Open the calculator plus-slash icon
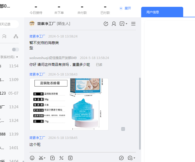This screenshot has width=195, height=162. pyautogui.click(x=61, y=158)
